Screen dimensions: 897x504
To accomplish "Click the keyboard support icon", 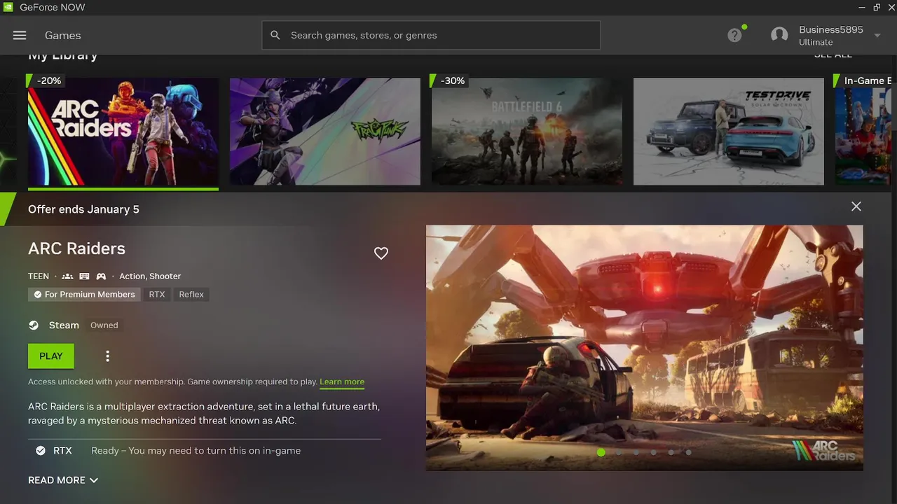I will pos(84,276).
